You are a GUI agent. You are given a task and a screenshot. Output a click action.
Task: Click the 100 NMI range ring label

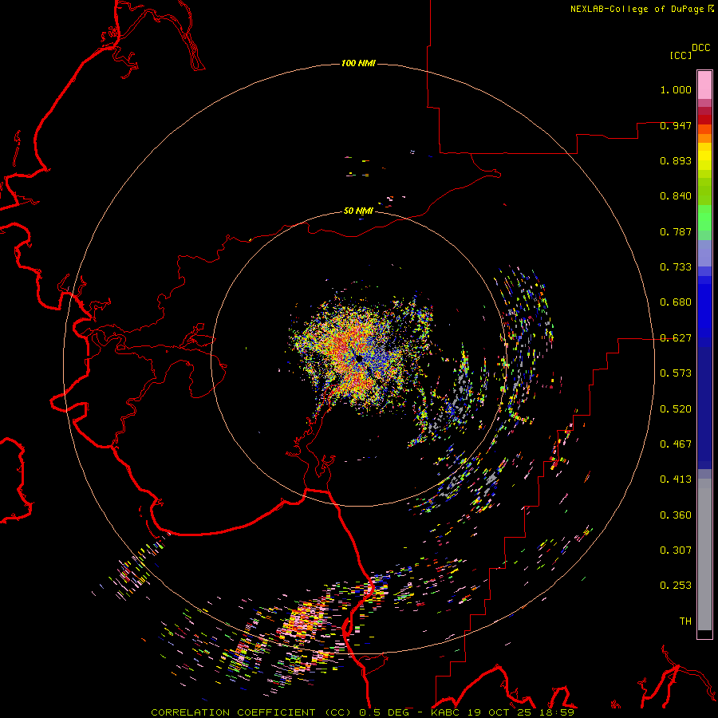pos(358,63)
